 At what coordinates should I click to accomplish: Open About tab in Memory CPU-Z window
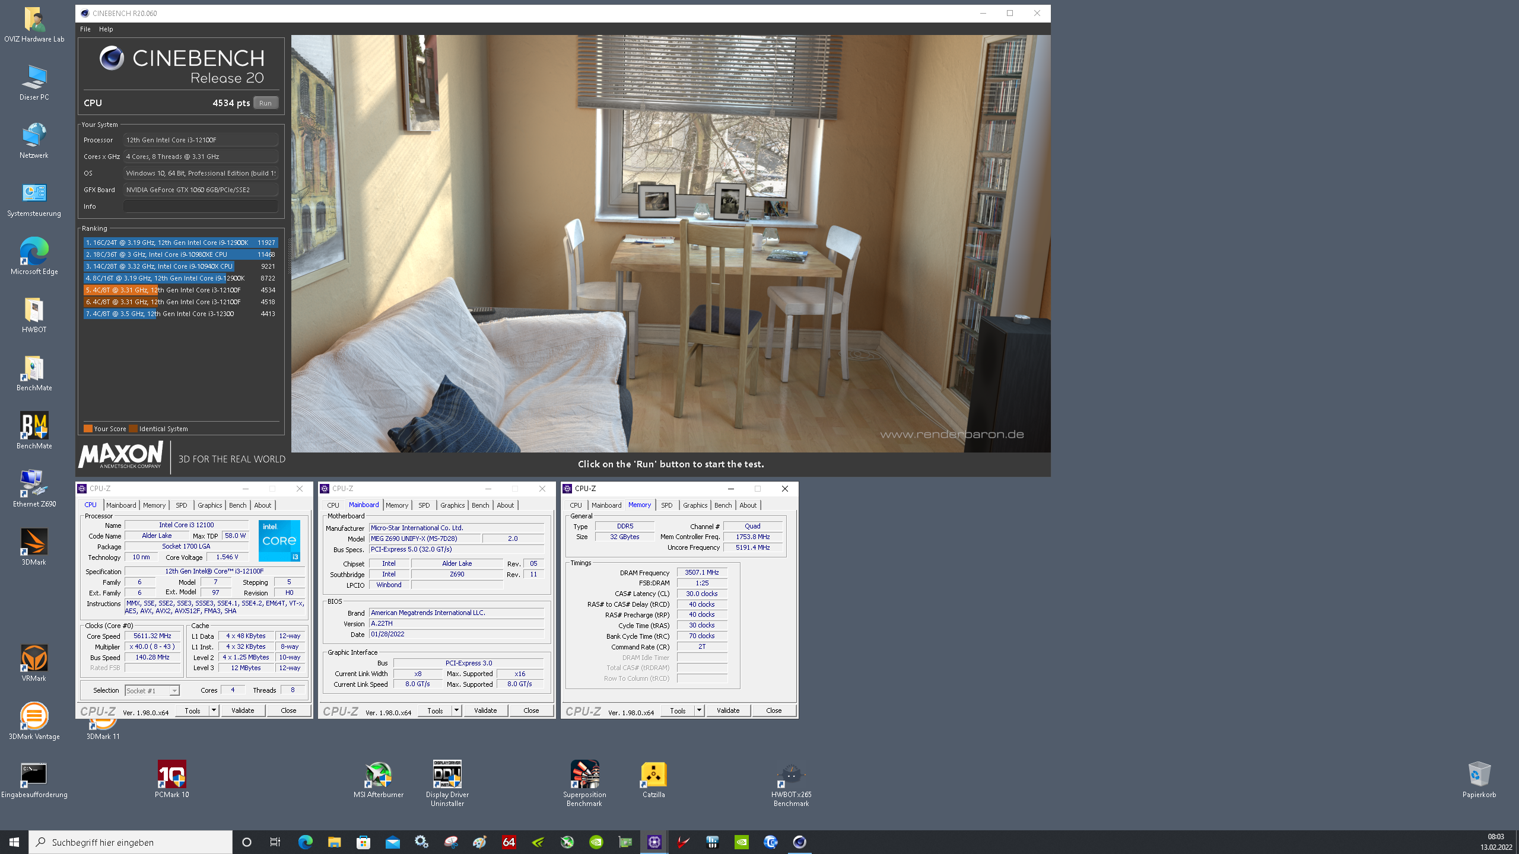748,505
